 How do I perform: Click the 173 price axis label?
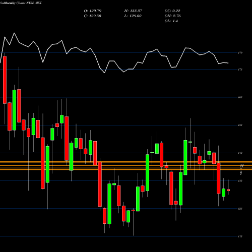click(240, 70)
